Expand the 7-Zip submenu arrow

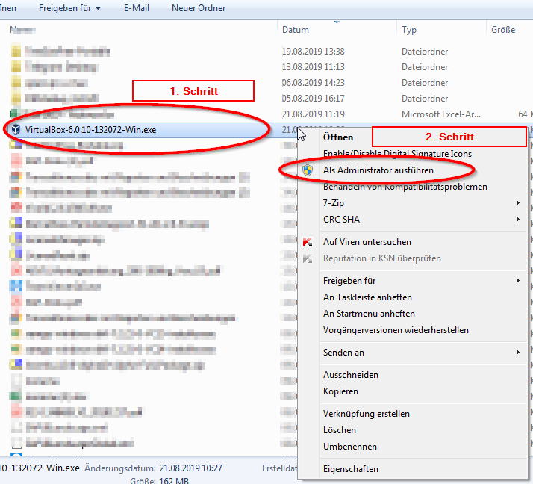click(518, 203)
